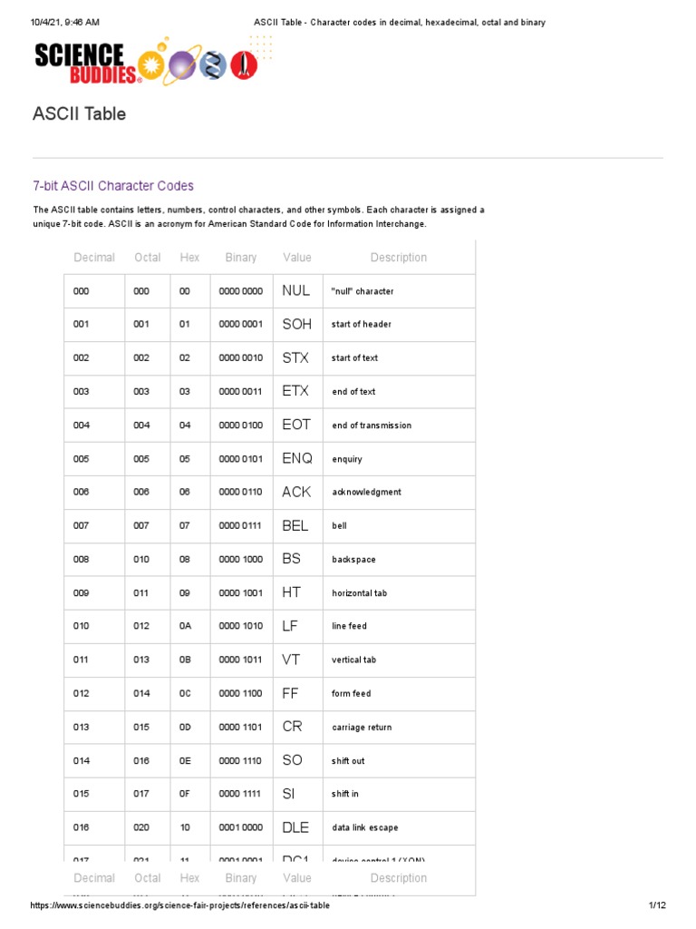
Task: Click the "7-bit ASCII Character Codes" heading
Action: click(x=113, y=186)
